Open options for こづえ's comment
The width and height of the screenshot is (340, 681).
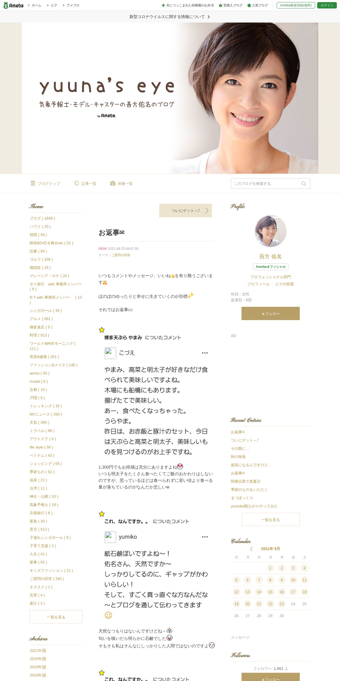coord(205,353)
